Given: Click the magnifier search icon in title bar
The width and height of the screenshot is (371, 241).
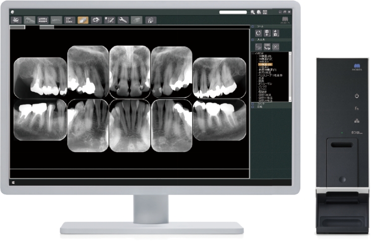Looking at the screenshot, I should pyautogui.click(x=252, y=11).
